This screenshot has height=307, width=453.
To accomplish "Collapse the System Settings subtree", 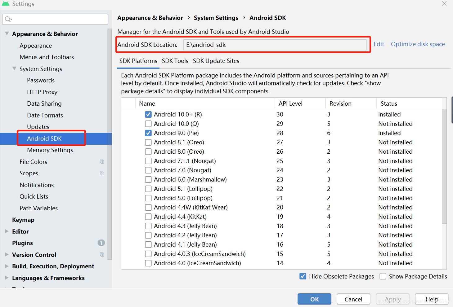I will [14, 68].
